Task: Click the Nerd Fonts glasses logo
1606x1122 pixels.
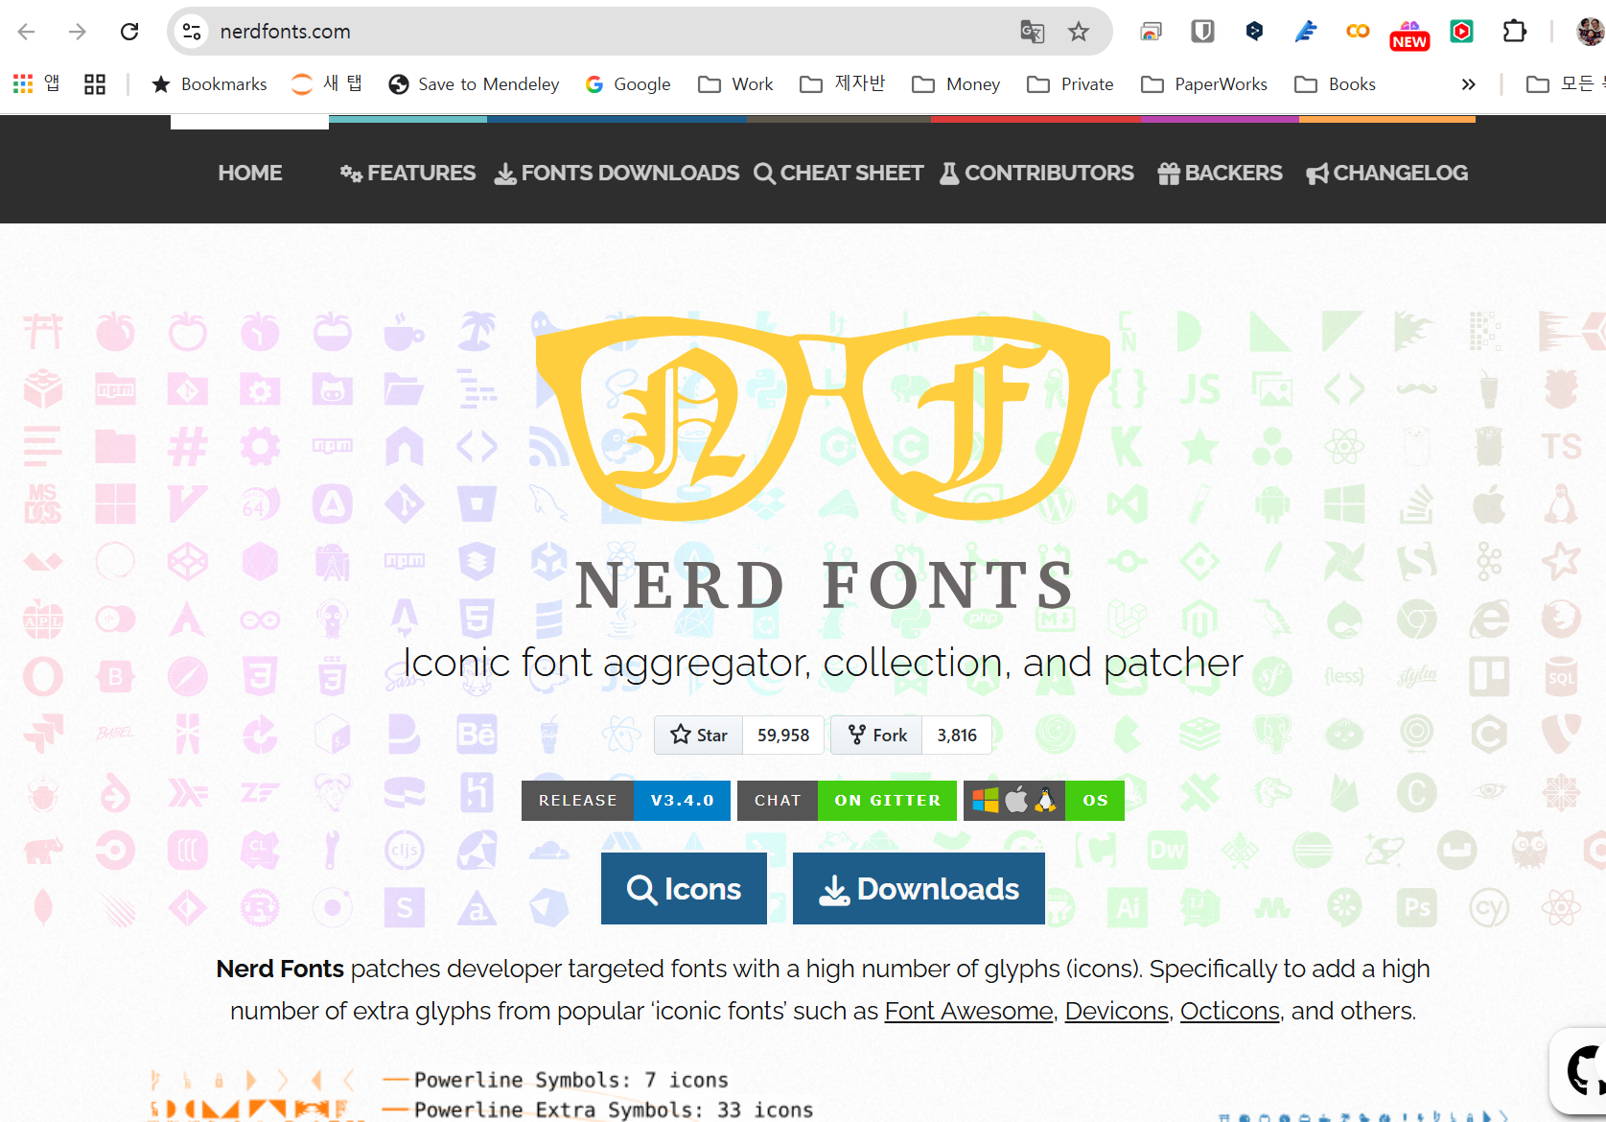Action: click(823, 417)
